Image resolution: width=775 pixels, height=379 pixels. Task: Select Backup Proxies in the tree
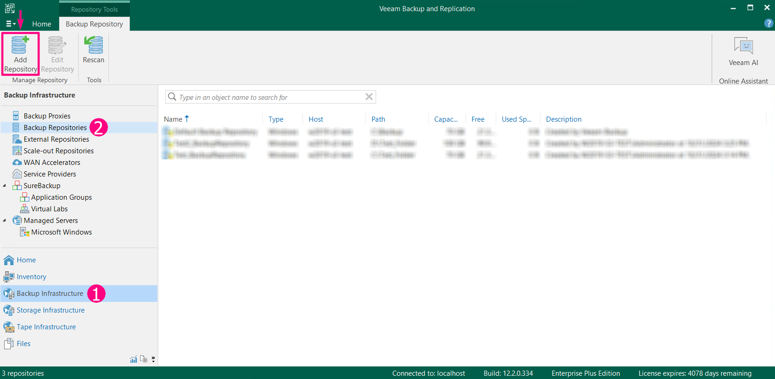click(x=47, y=116)
